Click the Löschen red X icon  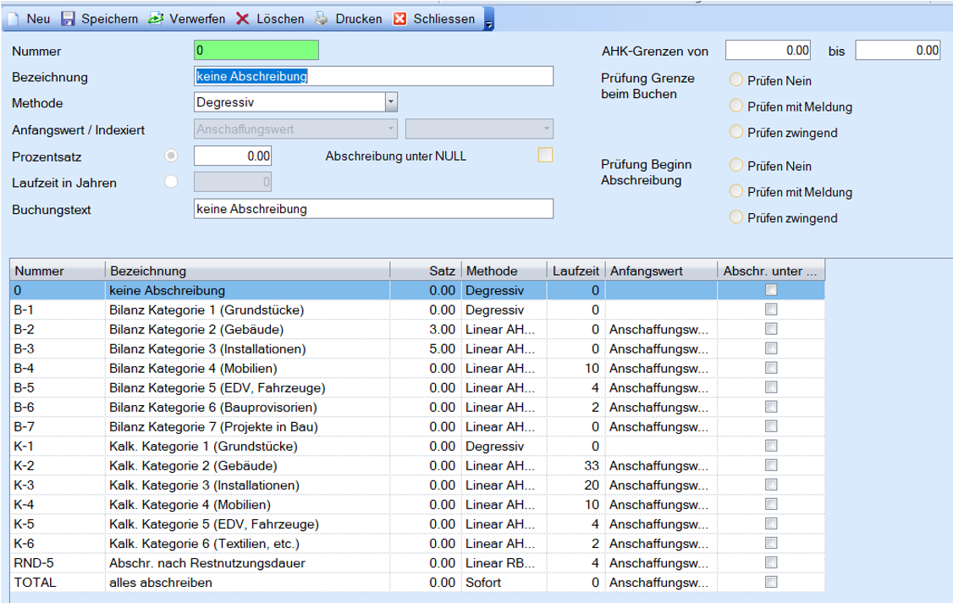pos(243,19)
